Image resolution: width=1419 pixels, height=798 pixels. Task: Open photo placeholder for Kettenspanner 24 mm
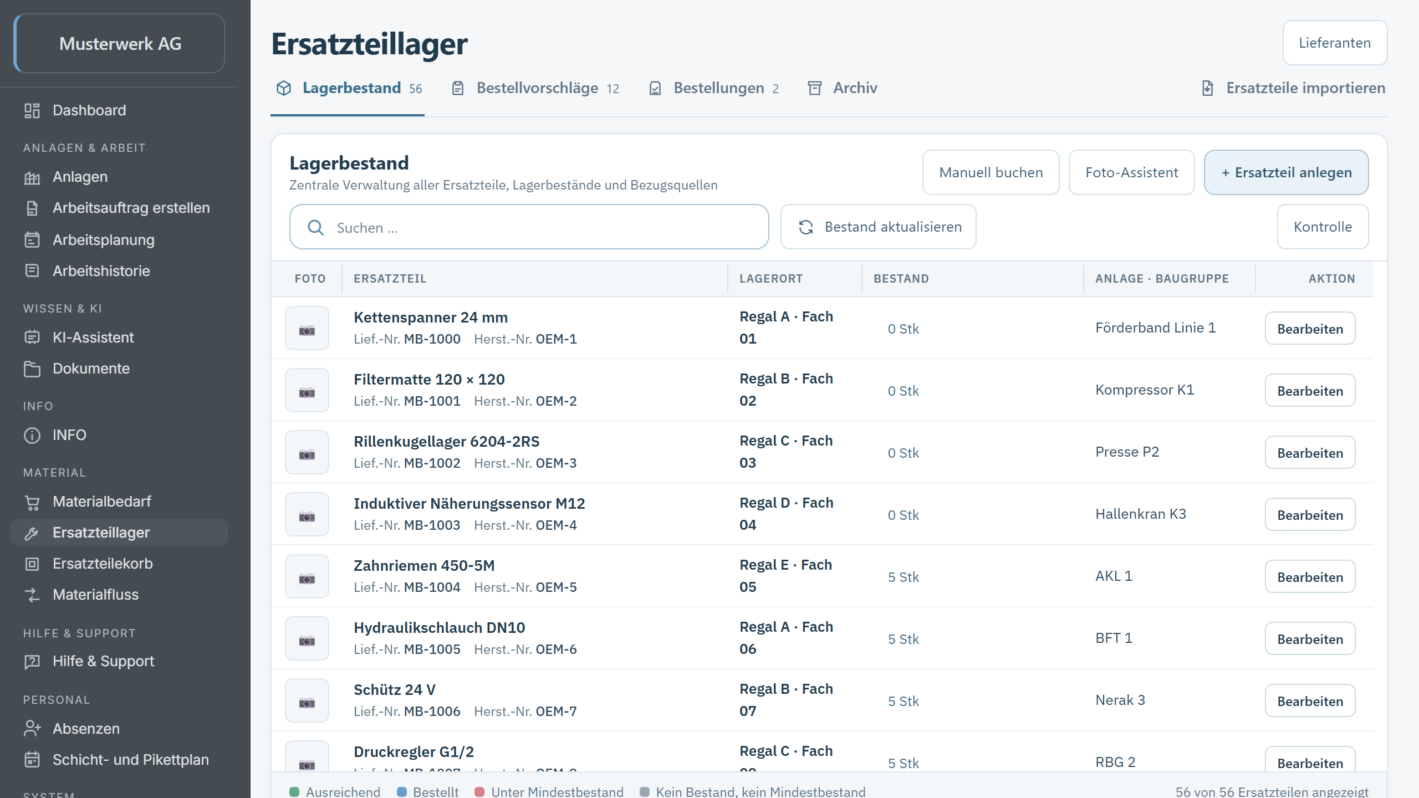click(x=307, y=329)
